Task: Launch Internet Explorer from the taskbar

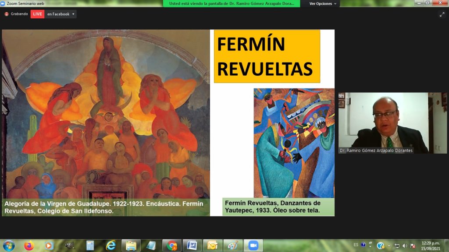Action: 111,245
